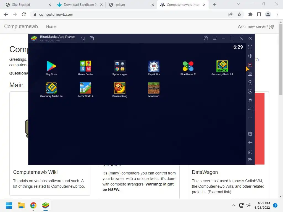Image resolution: width=283 pixels, height=212 pixels.
Task: Switch to kekvm tab
Action: click(131, 5)
